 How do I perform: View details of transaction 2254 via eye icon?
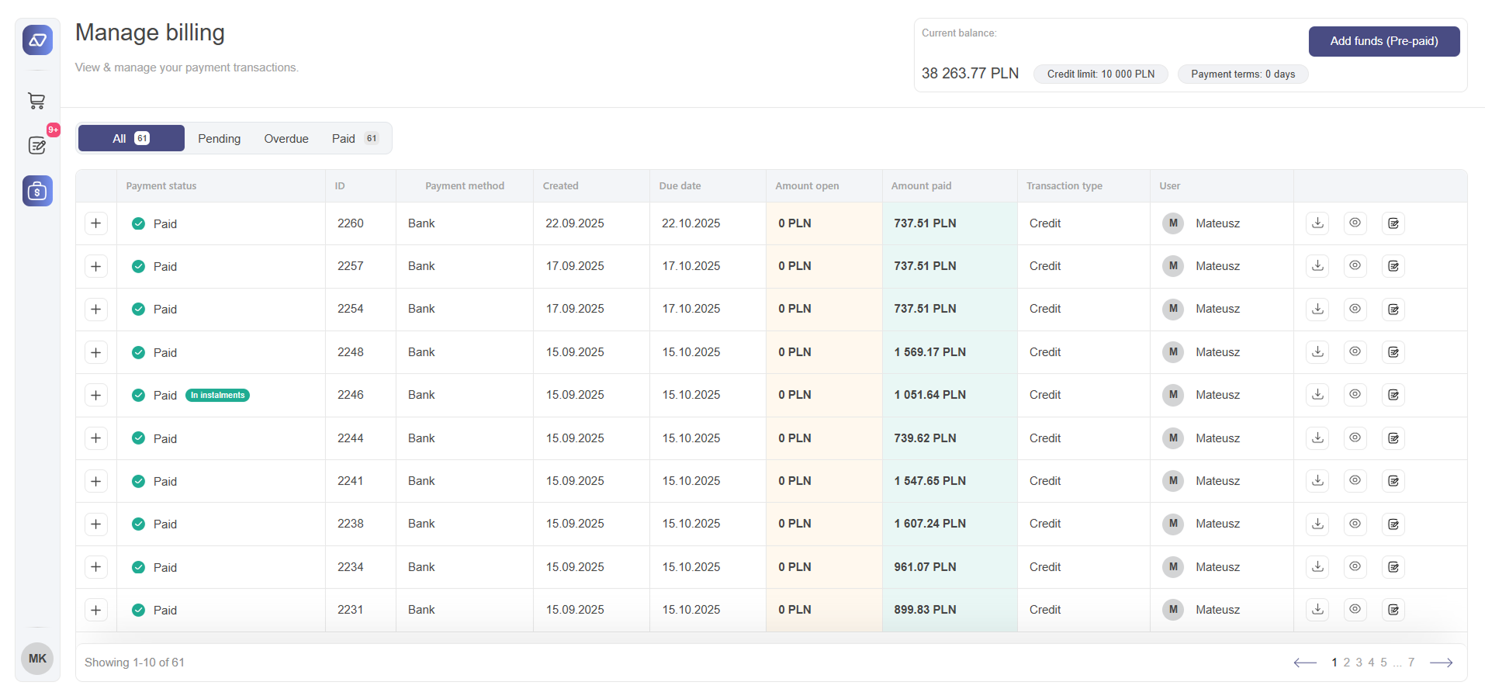[x=1355, y=309]
